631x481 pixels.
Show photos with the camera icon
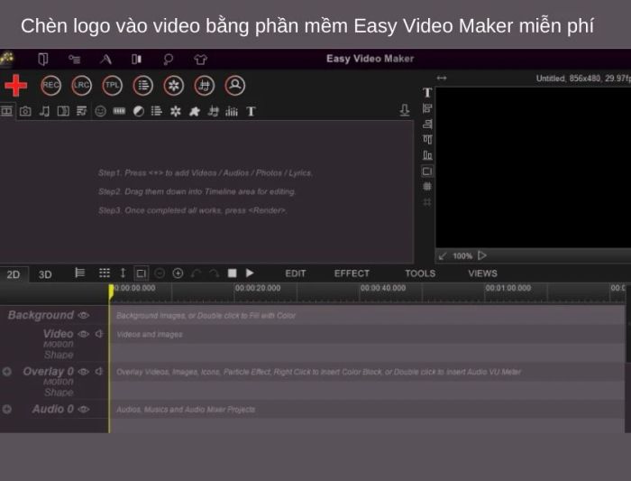25,111
